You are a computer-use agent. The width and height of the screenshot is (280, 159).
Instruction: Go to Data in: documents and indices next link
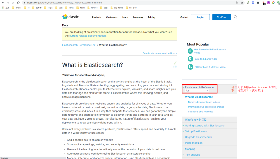(160, 53)
